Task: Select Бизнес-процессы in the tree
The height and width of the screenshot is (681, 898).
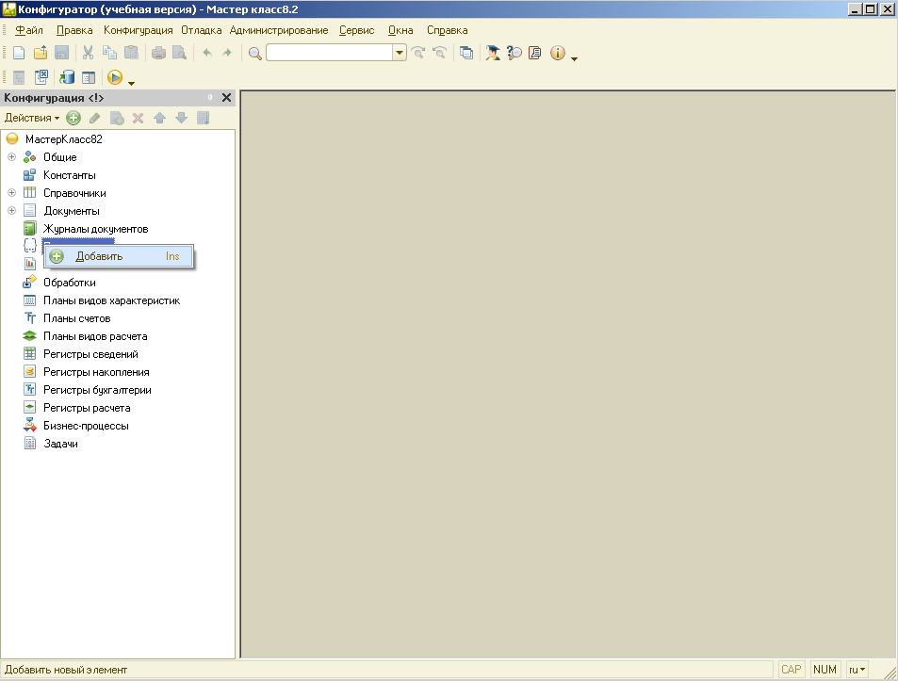Action: (x=86, y=426)
